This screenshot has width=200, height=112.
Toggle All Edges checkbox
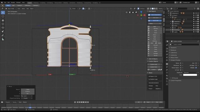tap(196, 65)
